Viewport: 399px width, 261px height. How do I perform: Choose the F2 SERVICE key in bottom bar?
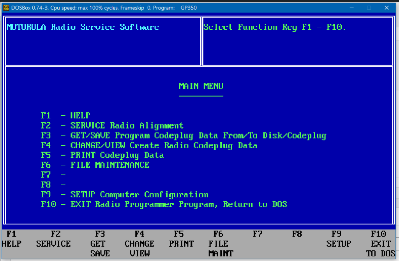[x=53, y=239]
